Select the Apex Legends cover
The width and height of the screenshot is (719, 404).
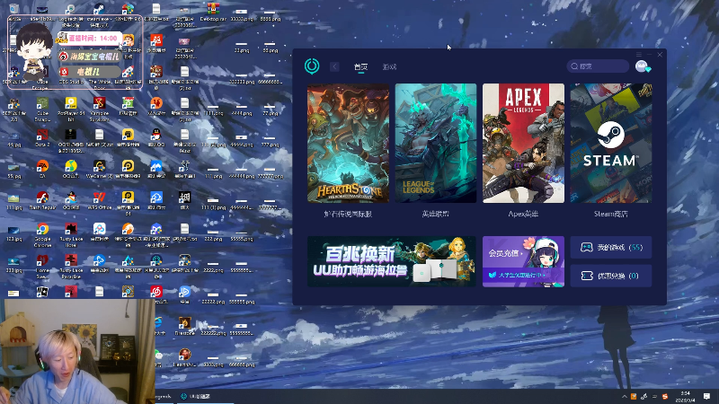point(523,143)
